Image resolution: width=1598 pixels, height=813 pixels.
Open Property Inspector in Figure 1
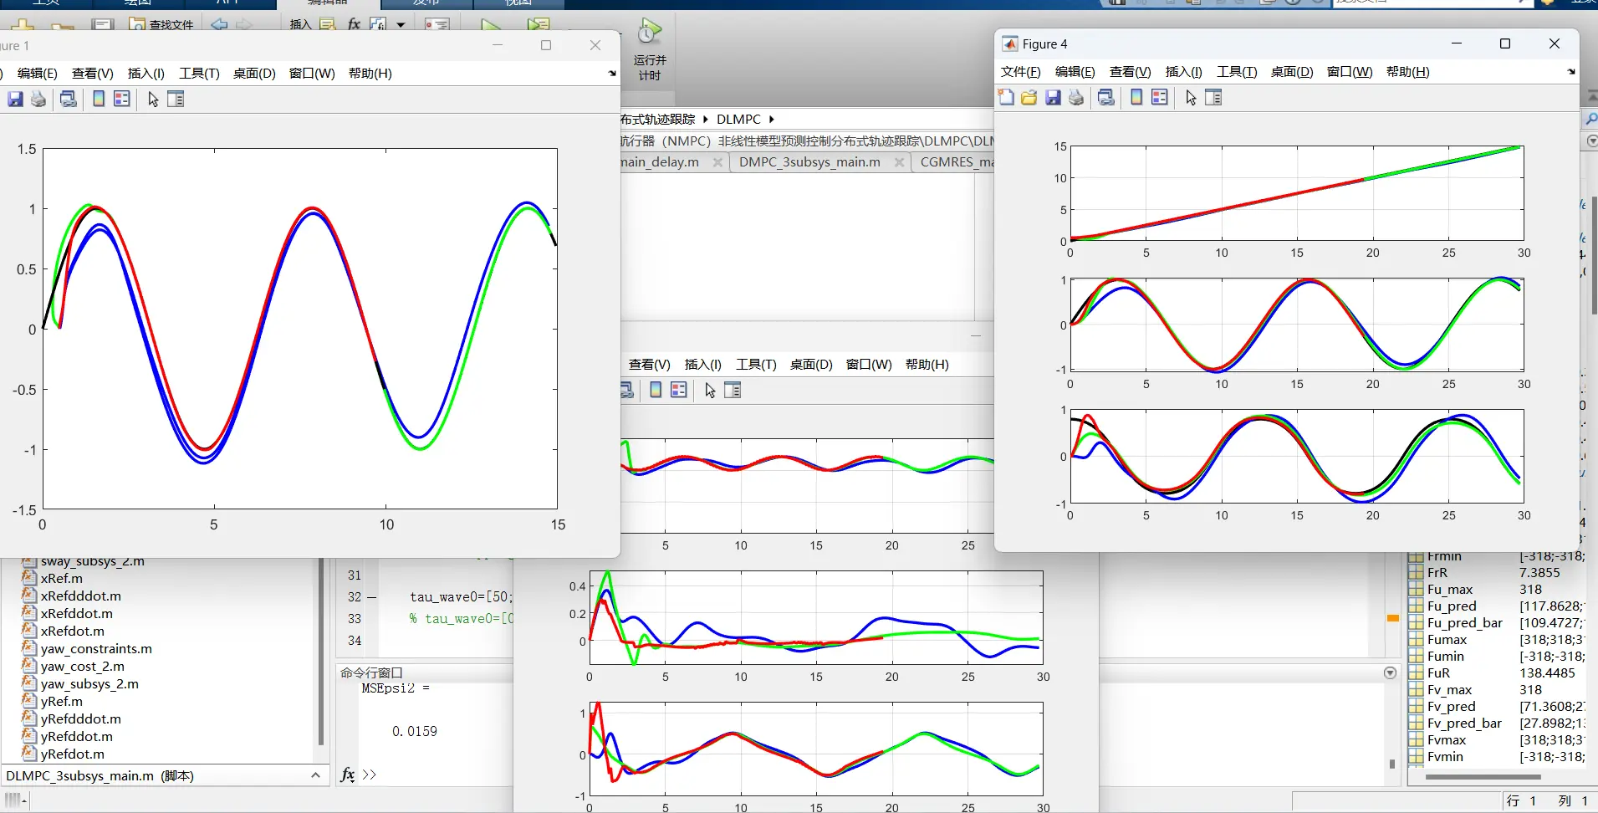pyautogui.click(x=176, y=100)
